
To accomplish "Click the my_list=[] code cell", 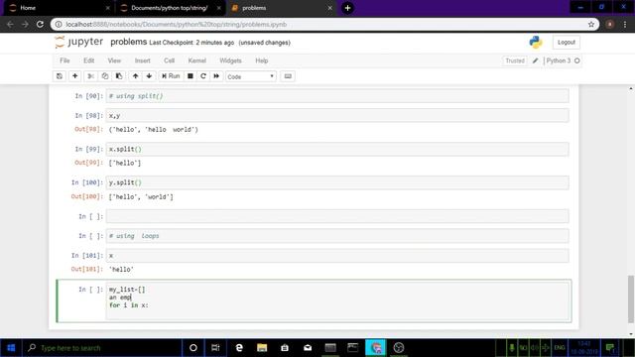I will click(x=337, y=300).
